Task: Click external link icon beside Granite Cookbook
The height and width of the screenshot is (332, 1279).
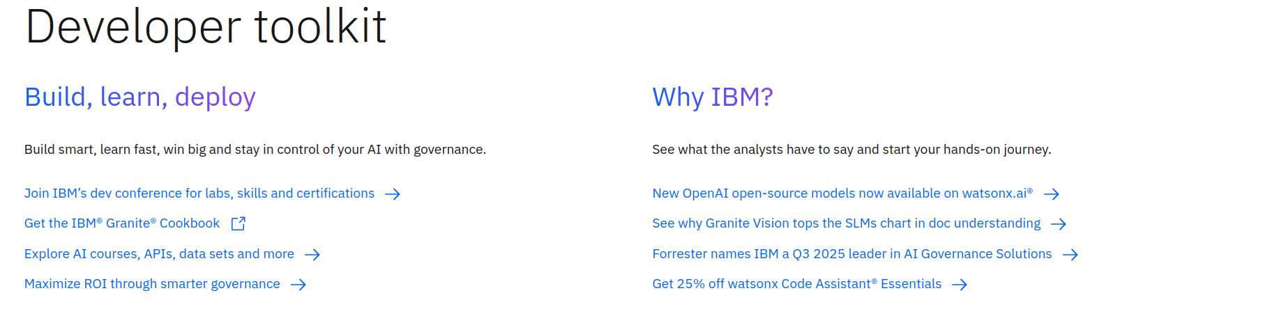Action: (x=239, y=223)
